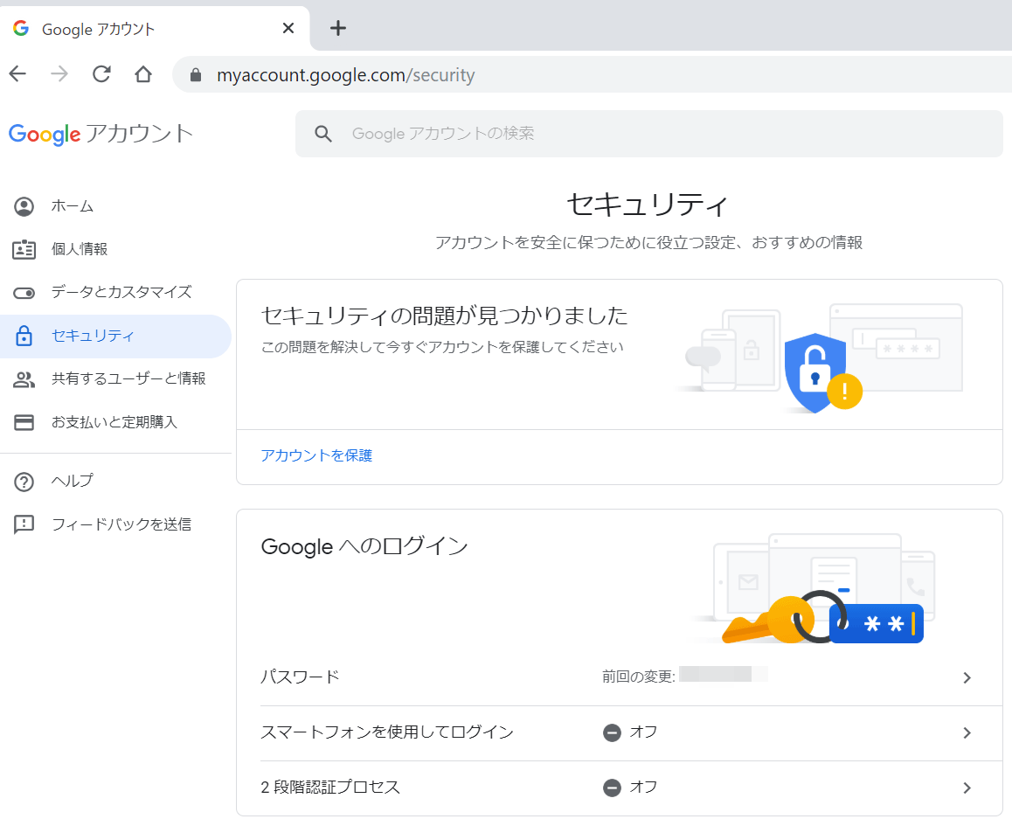This screenshot has height=819, width=1012.
Task: Click the セキュリティ page title
Action: pos(648,205)
